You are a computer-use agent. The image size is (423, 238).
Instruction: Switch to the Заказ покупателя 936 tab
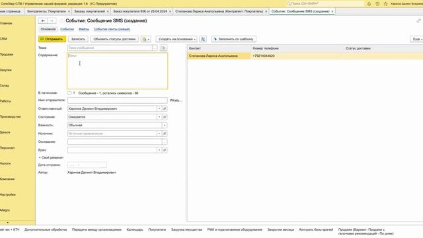(140, 11)
